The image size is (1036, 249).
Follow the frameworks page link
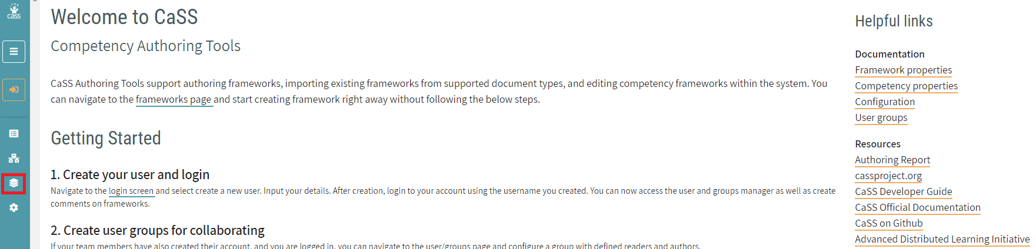[174, 99]
